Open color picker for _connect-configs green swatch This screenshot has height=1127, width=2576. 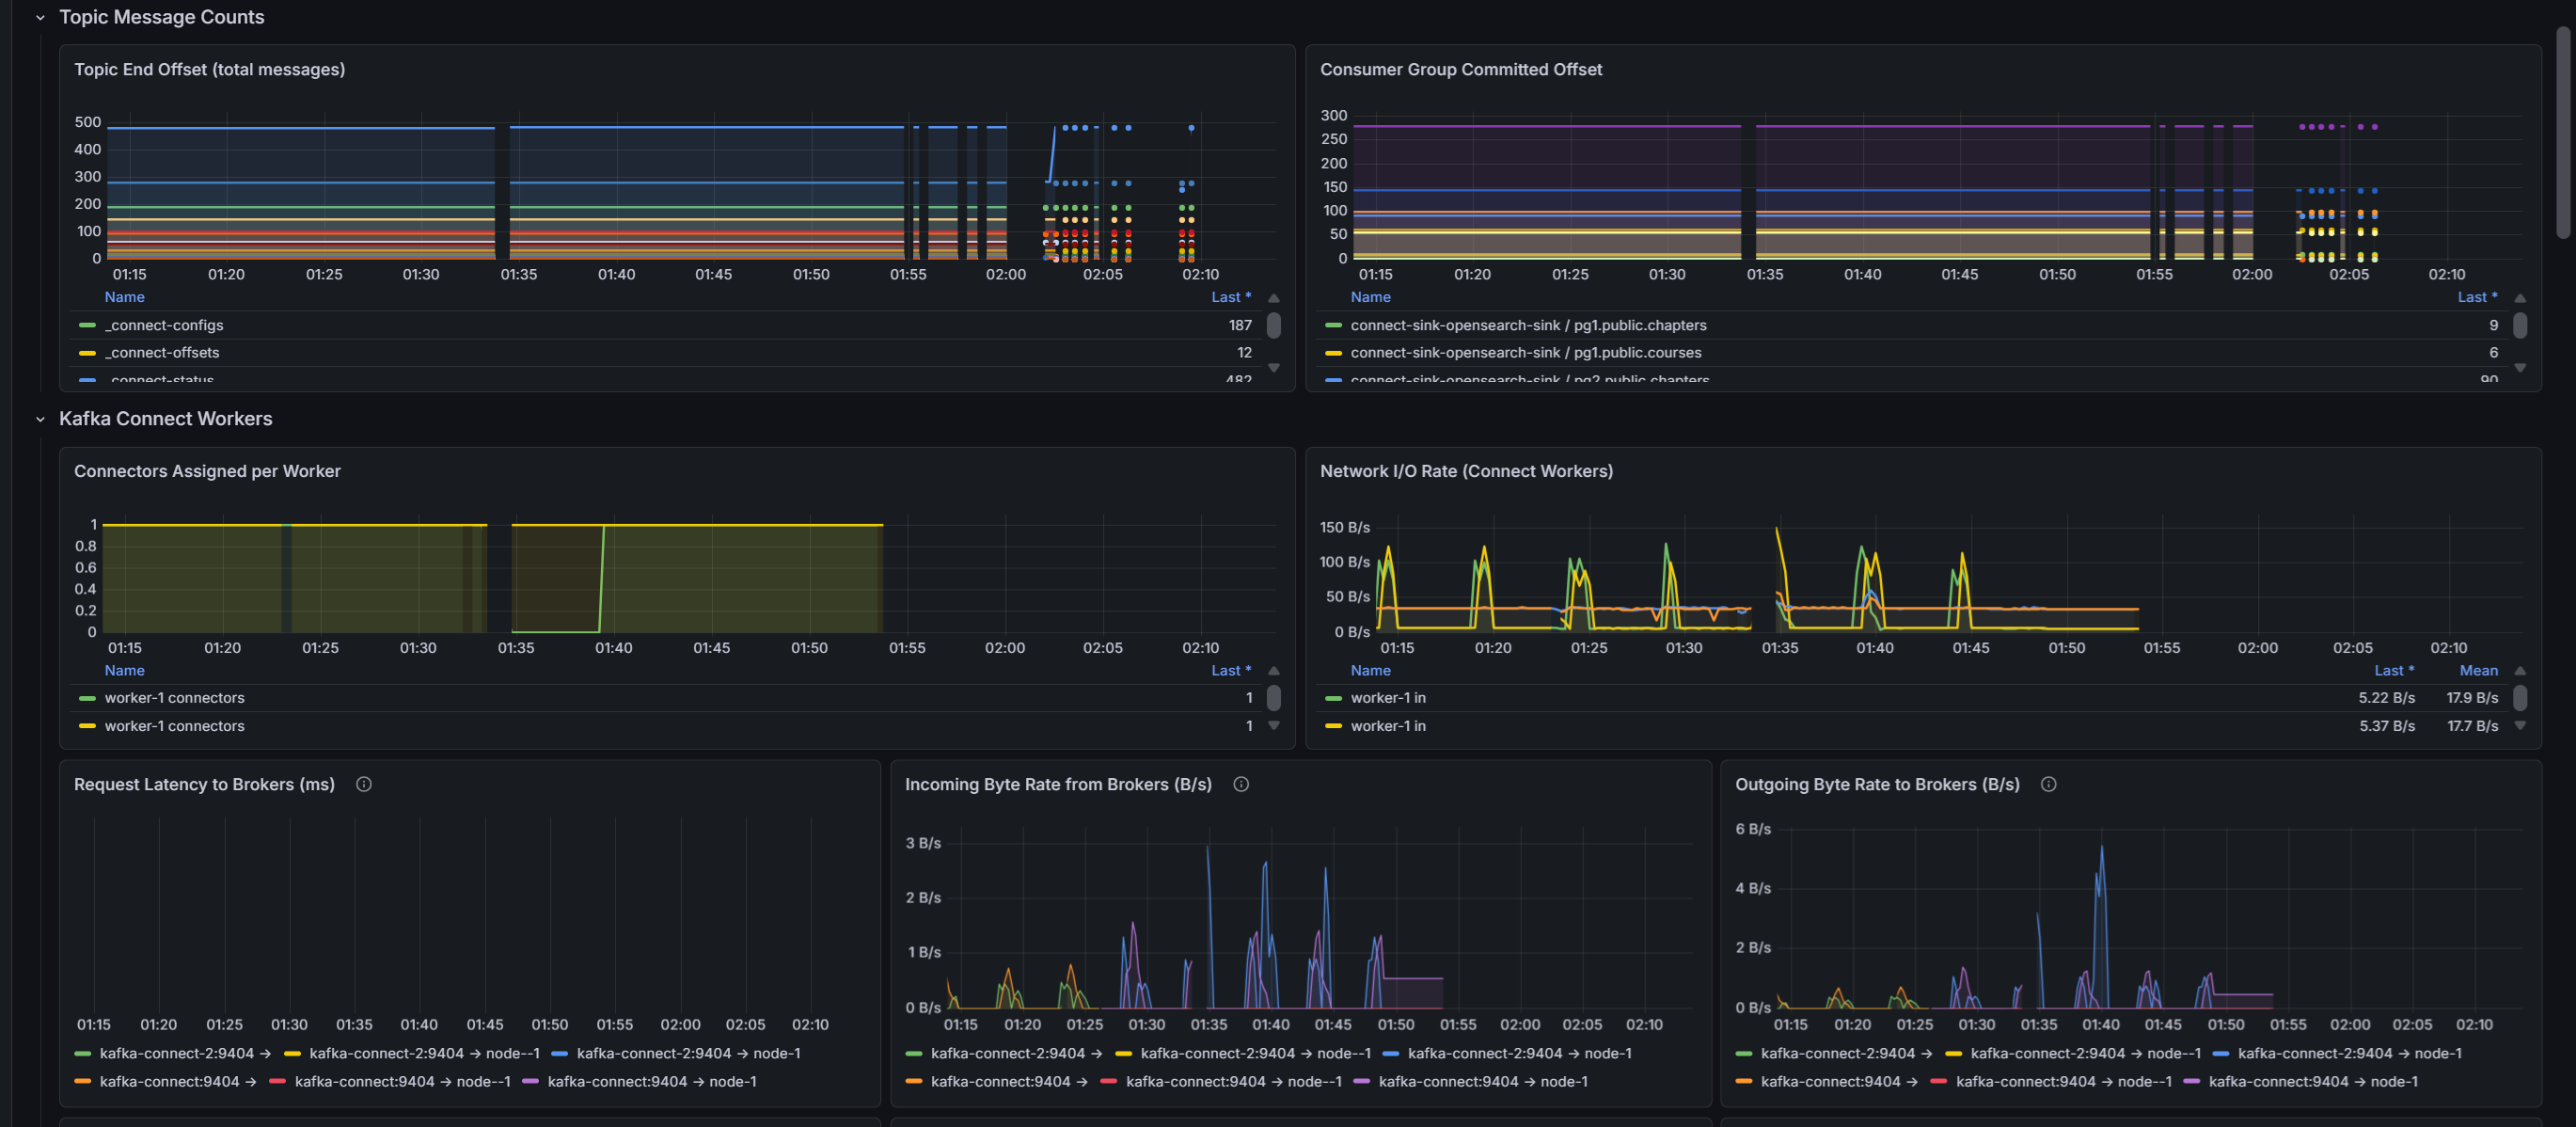[87, 326]
